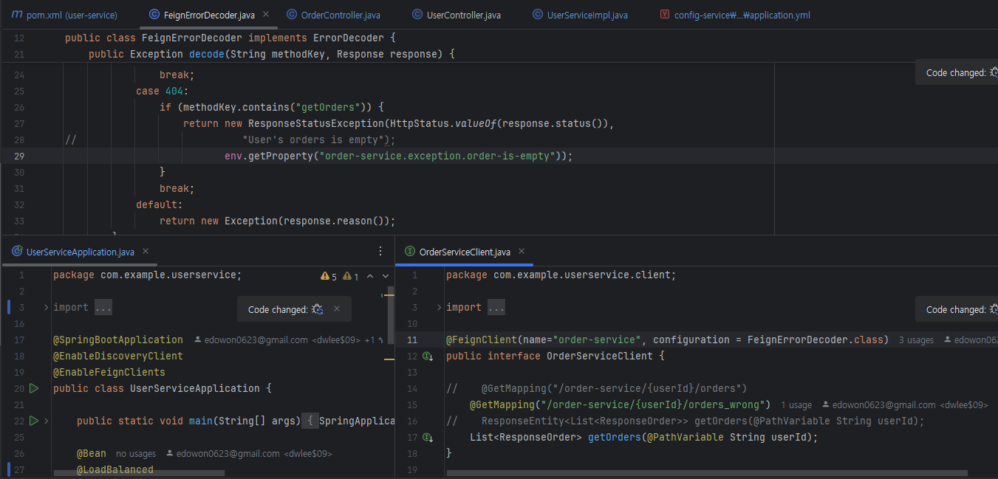Click '@EnableFeignClients' annotation
Image resolution: width=998 pixels, height=479 pixels.
tap(109, 372)
